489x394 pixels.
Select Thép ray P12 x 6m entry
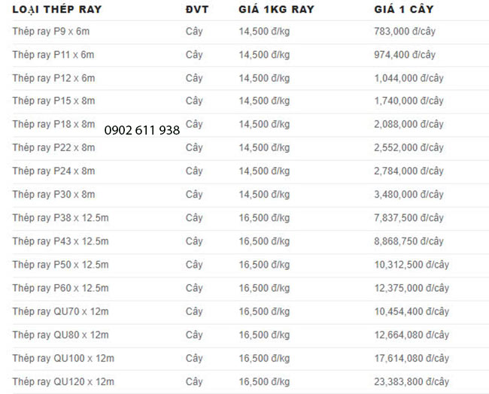[53, 78]
